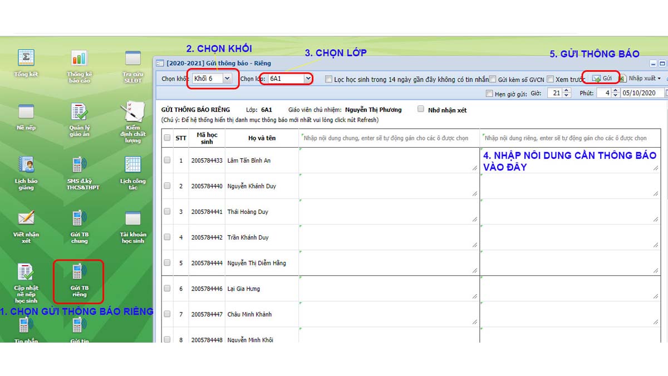Launch Kiểm định chất lượng icon
Image resolution: width=668 pixels, height=376 pixels.
(x=132, y=112)
